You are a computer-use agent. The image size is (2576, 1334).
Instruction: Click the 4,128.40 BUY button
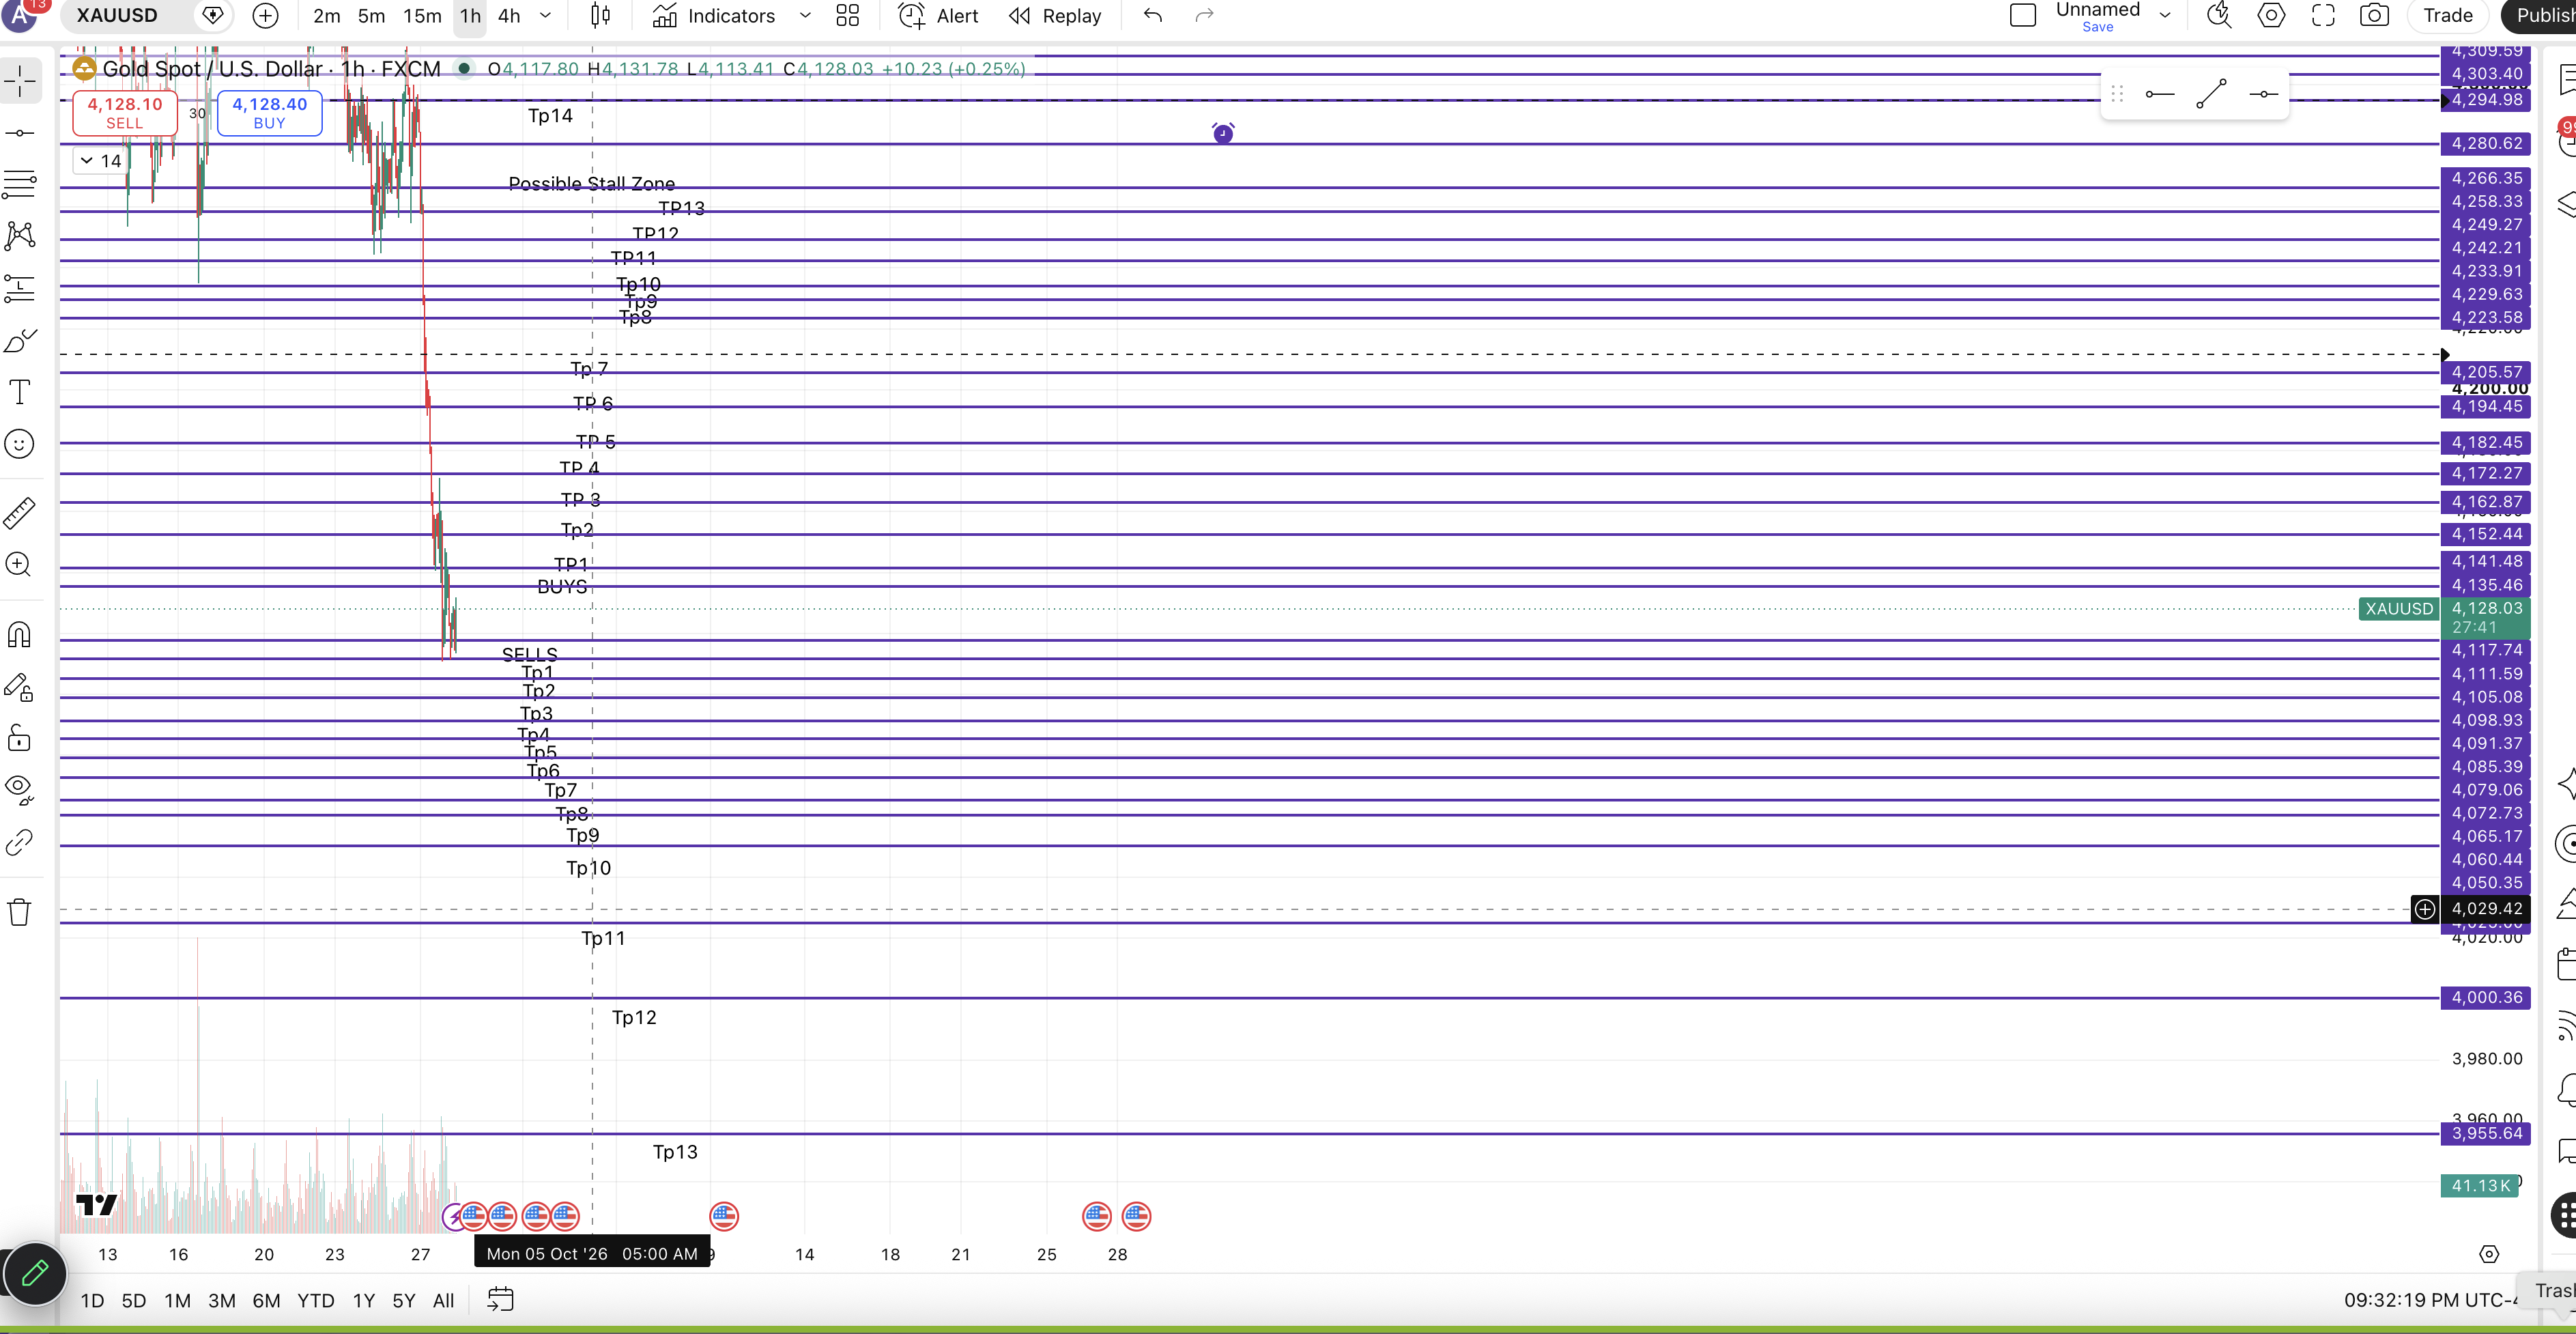point(270,113)
